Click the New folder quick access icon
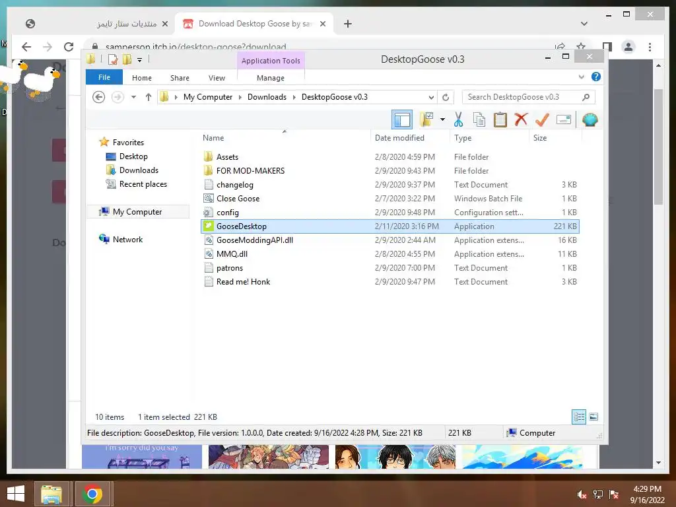 [127, 59]
